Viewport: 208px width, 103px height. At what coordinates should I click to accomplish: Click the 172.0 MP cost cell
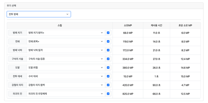[128, 50]
